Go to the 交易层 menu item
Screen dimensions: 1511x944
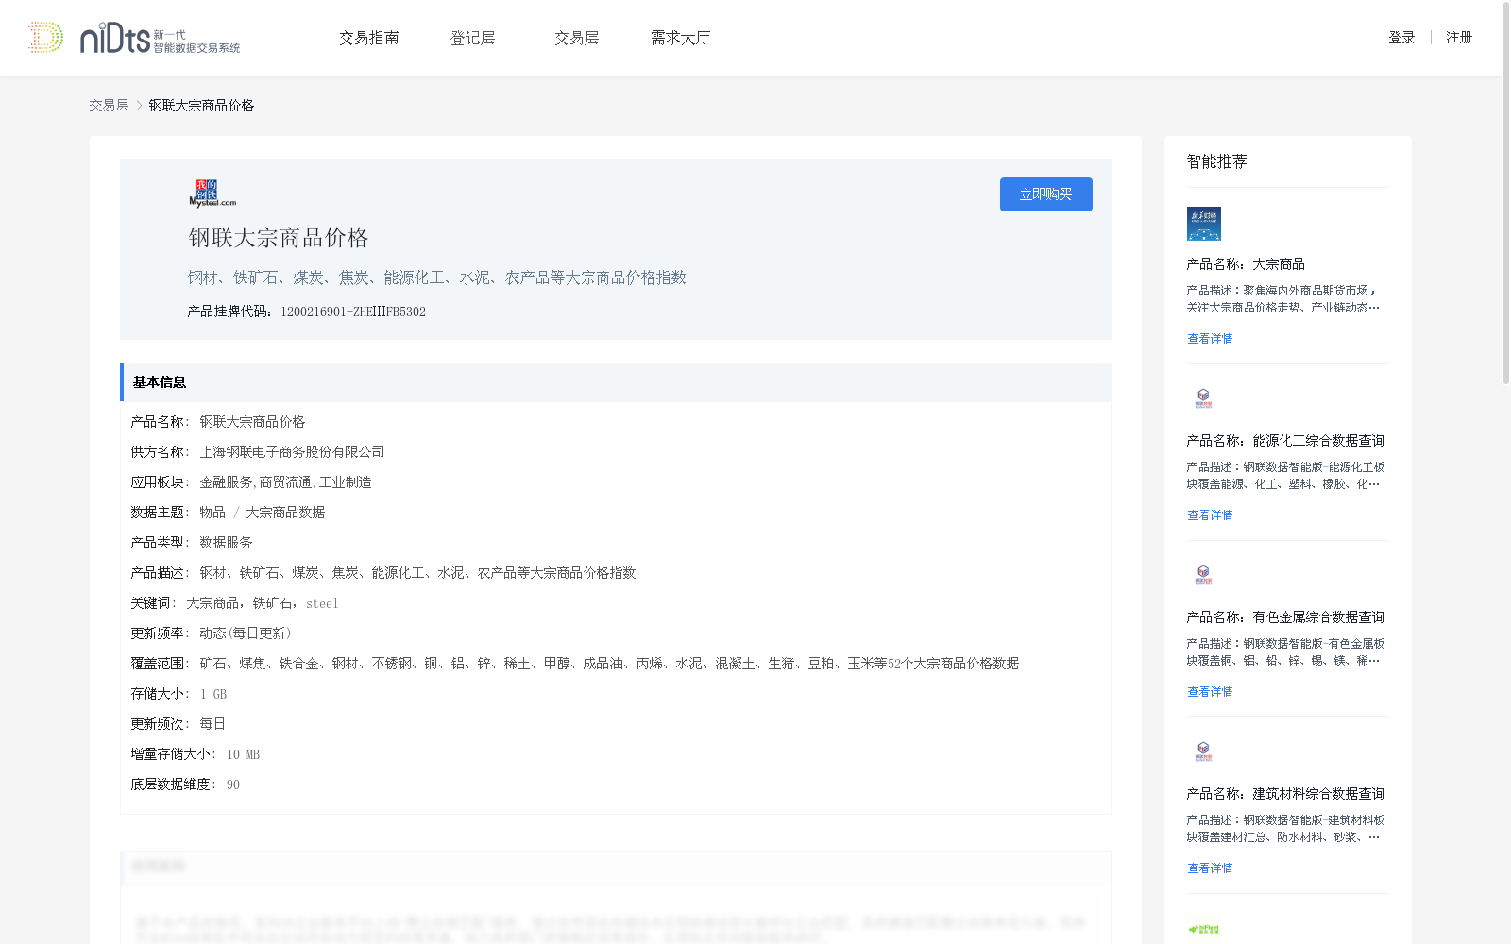click(x=577, y=38)
